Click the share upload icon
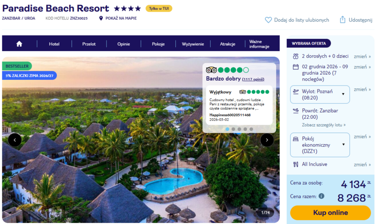Viewport: 379px width, 224px height. (x=343, y=19)
